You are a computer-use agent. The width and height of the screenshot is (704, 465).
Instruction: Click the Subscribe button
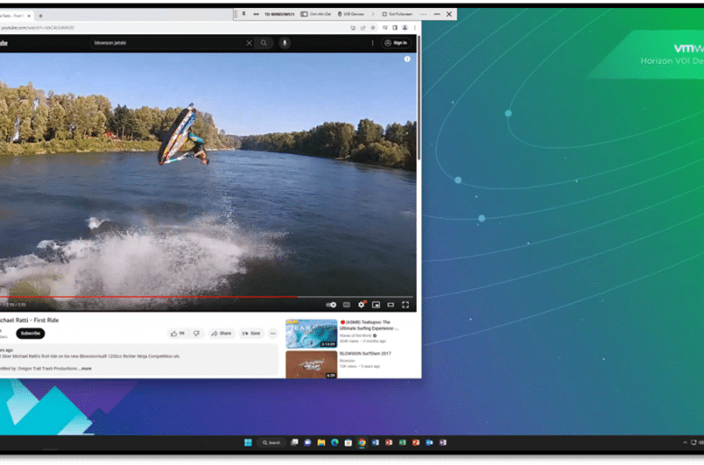click(31, 333)
